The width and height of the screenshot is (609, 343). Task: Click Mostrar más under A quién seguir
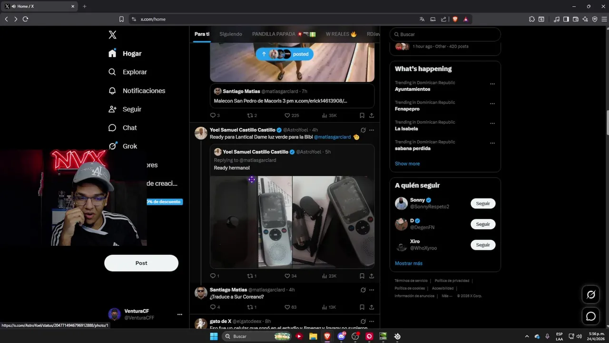(x=409, y=263)
